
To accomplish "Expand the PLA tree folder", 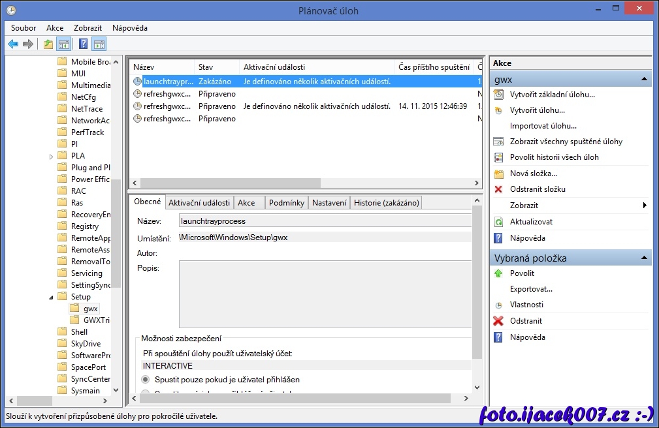I will coord(52,156).
